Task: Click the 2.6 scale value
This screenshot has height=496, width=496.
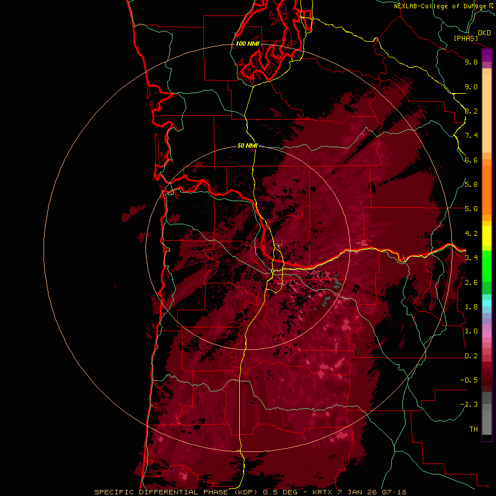Action: coord(471,283)
